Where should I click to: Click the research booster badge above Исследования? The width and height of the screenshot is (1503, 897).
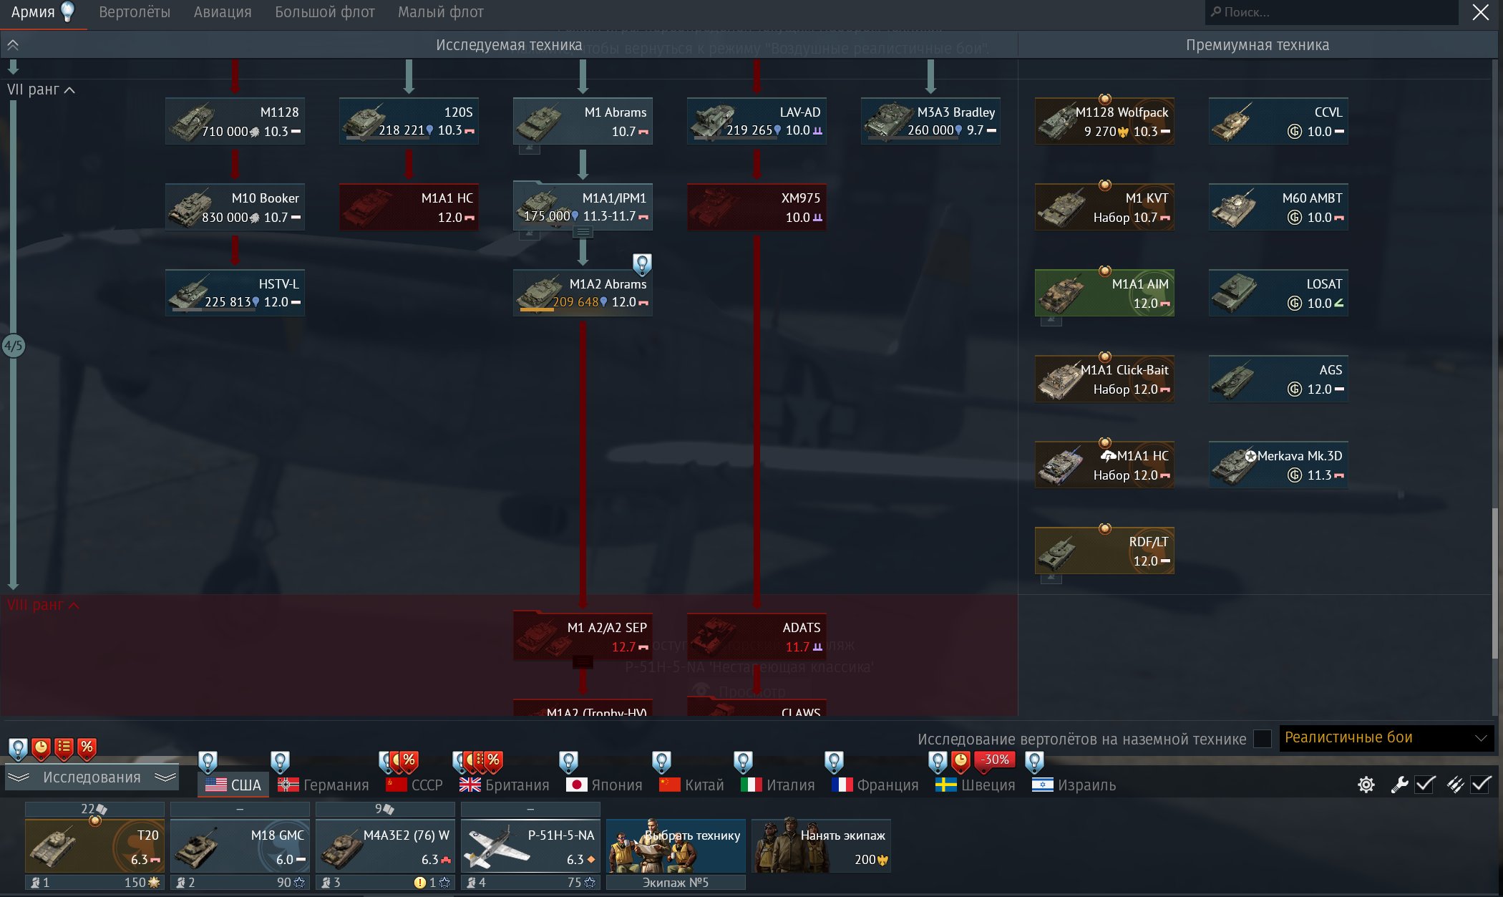[18, 749]
